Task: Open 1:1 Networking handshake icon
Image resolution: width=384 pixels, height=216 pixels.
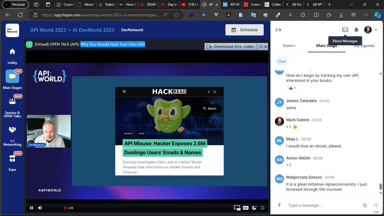Action: coord(12,130)
